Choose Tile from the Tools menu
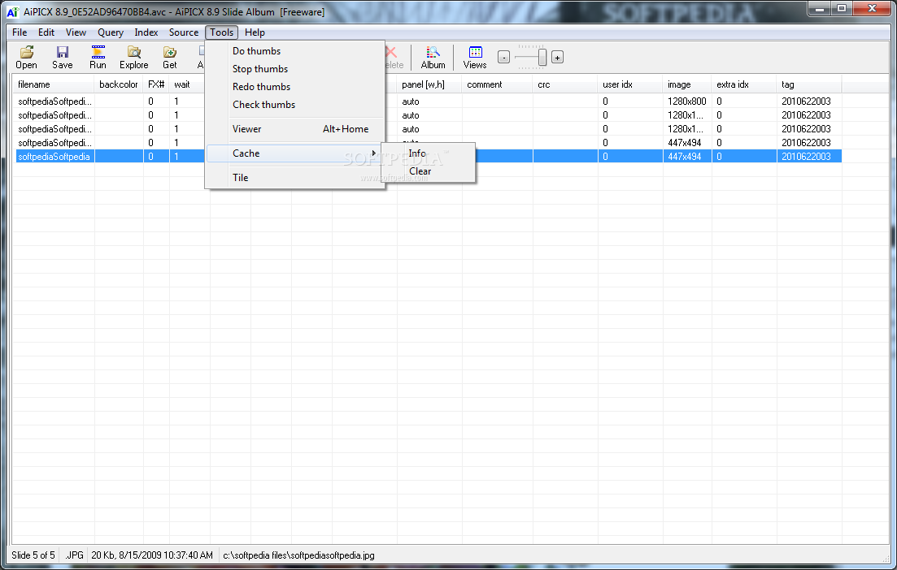Screen dimensions: 897x570 coord(295,178)
